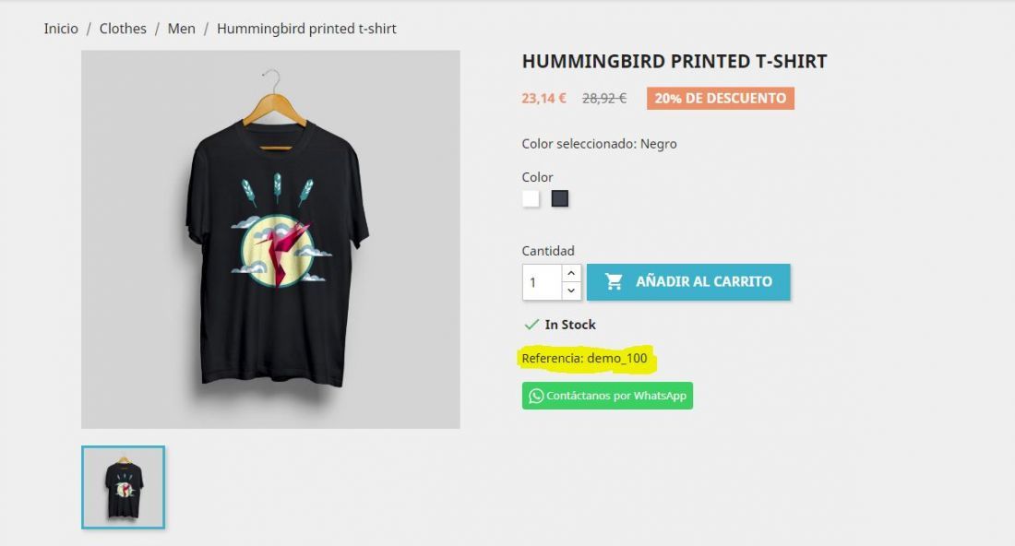Click the product title Hummingbird Printed T-Shirt

[x=675, y=62]
